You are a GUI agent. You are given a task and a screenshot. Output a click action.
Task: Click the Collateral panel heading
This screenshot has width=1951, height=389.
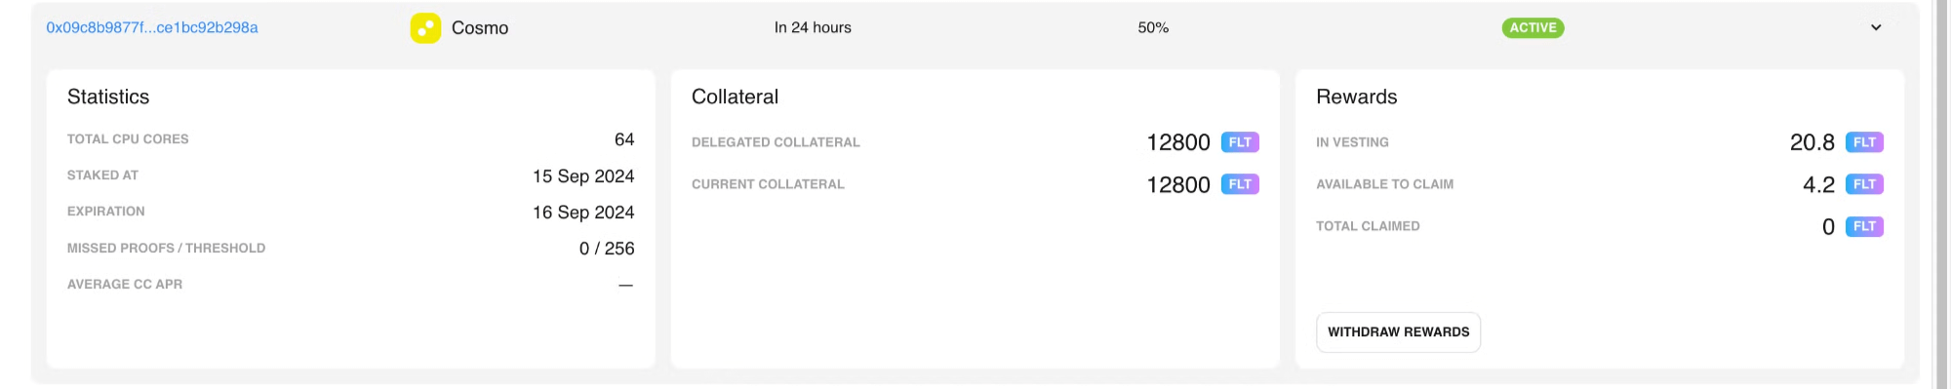click(735, 97)
